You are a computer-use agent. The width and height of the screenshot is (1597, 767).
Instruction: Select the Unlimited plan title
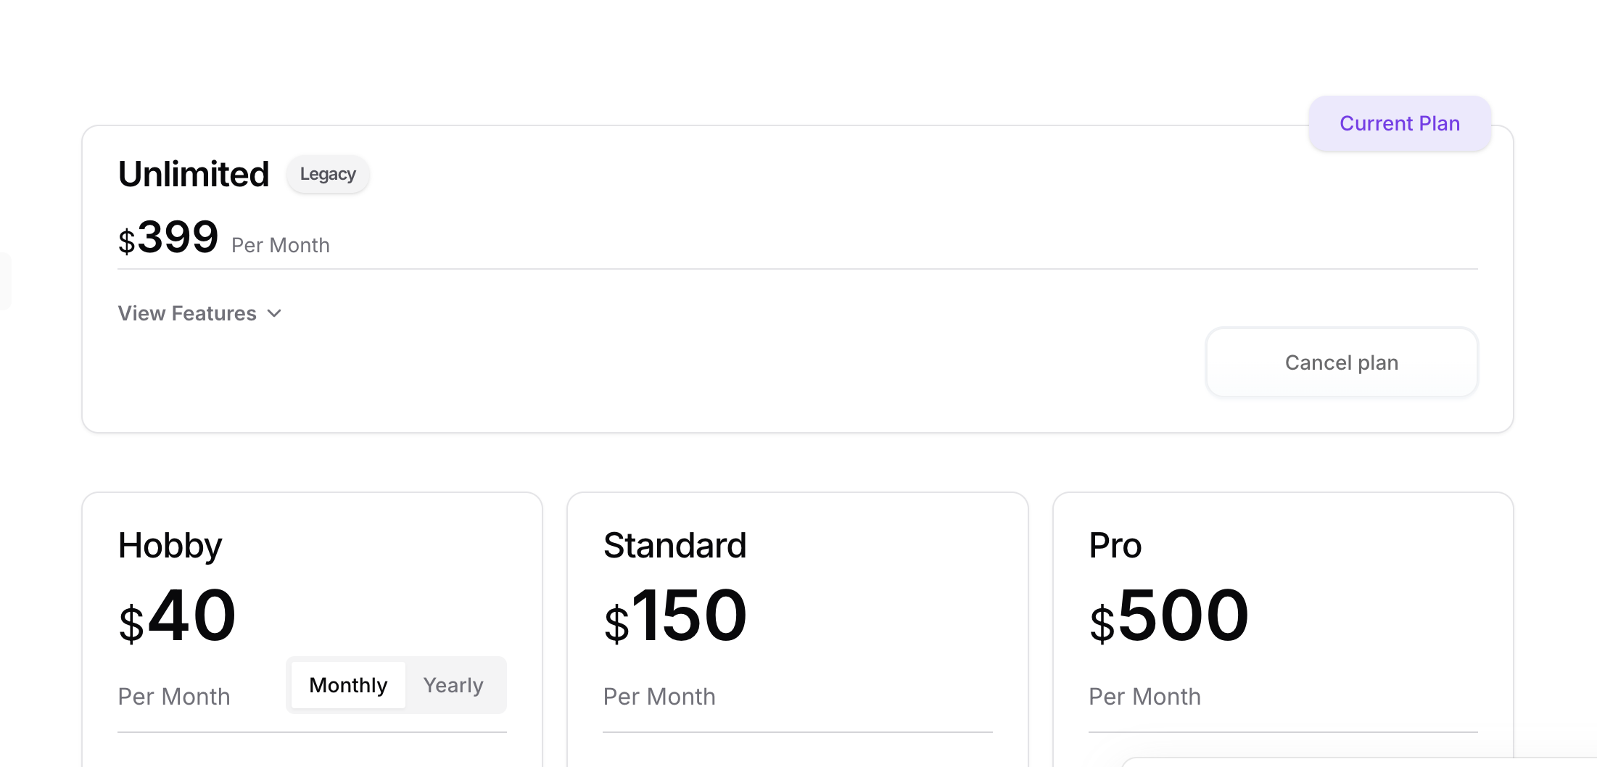click(x=194, y=174)
